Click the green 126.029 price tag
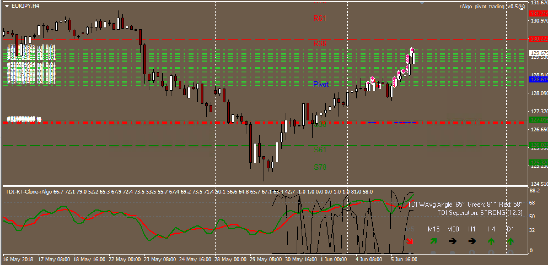 click(539, 145)
